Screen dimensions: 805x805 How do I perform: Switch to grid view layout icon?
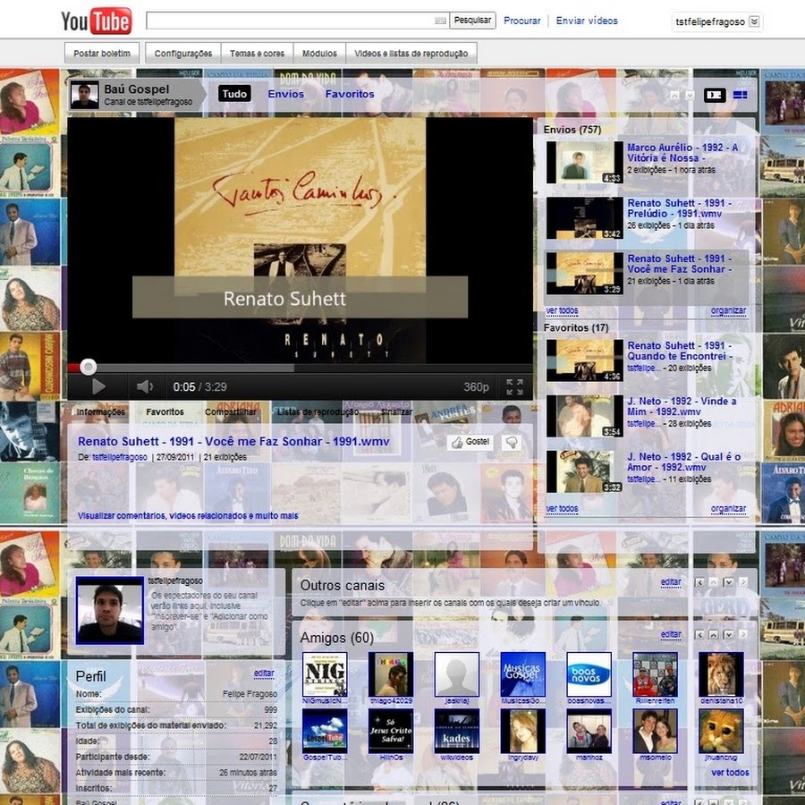coord(741,95)
